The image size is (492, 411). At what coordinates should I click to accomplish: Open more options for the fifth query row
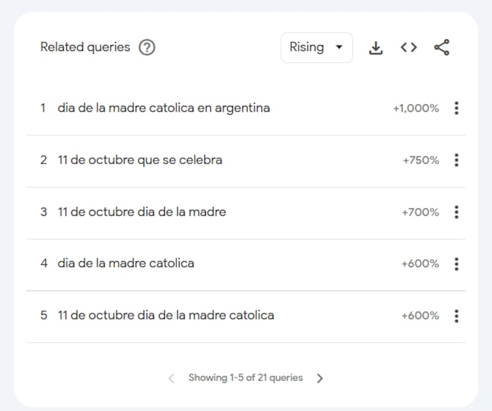[456, 316]
